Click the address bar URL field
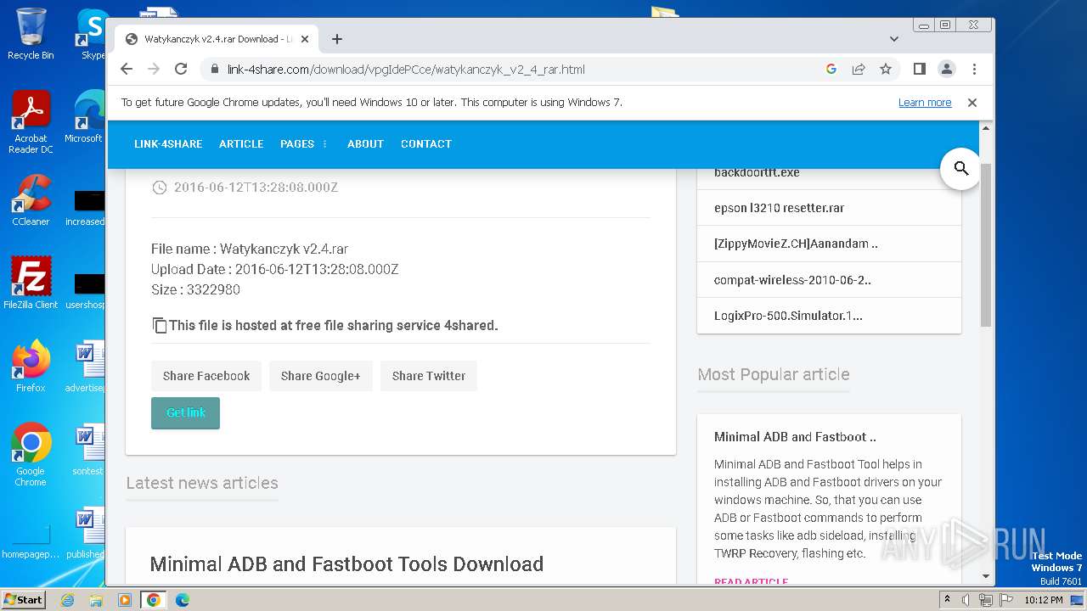Image resolution: width=1087 pixels, height=611 pixels. (x=510, y=70)
